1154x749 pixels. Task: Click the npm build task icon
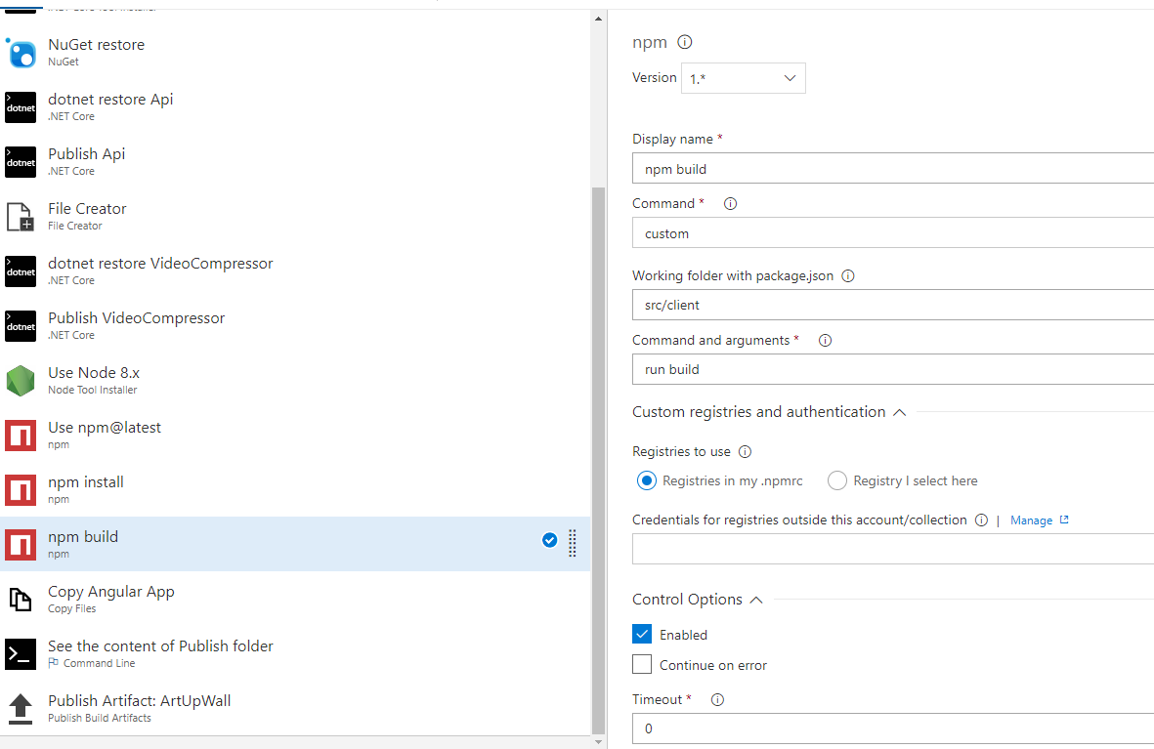pyautogui.click(x=21, y=545)
